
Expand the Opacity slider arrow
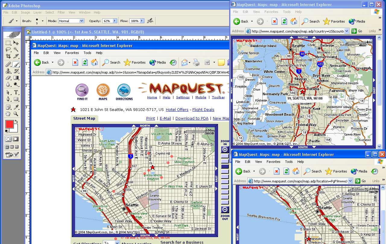point(115,21)
